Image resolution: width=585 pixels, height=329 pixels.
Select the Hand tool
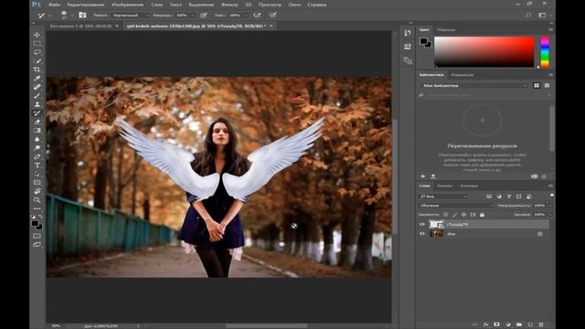[37, 191]
